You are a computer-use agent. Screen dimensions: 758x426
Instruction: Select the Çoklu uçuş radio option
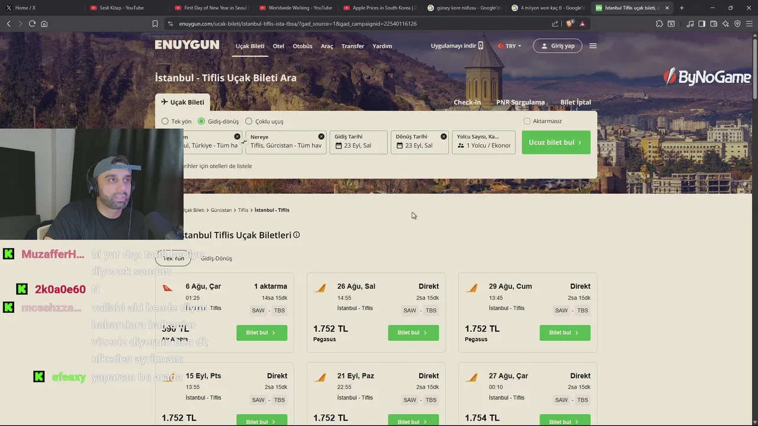point(249,121)
